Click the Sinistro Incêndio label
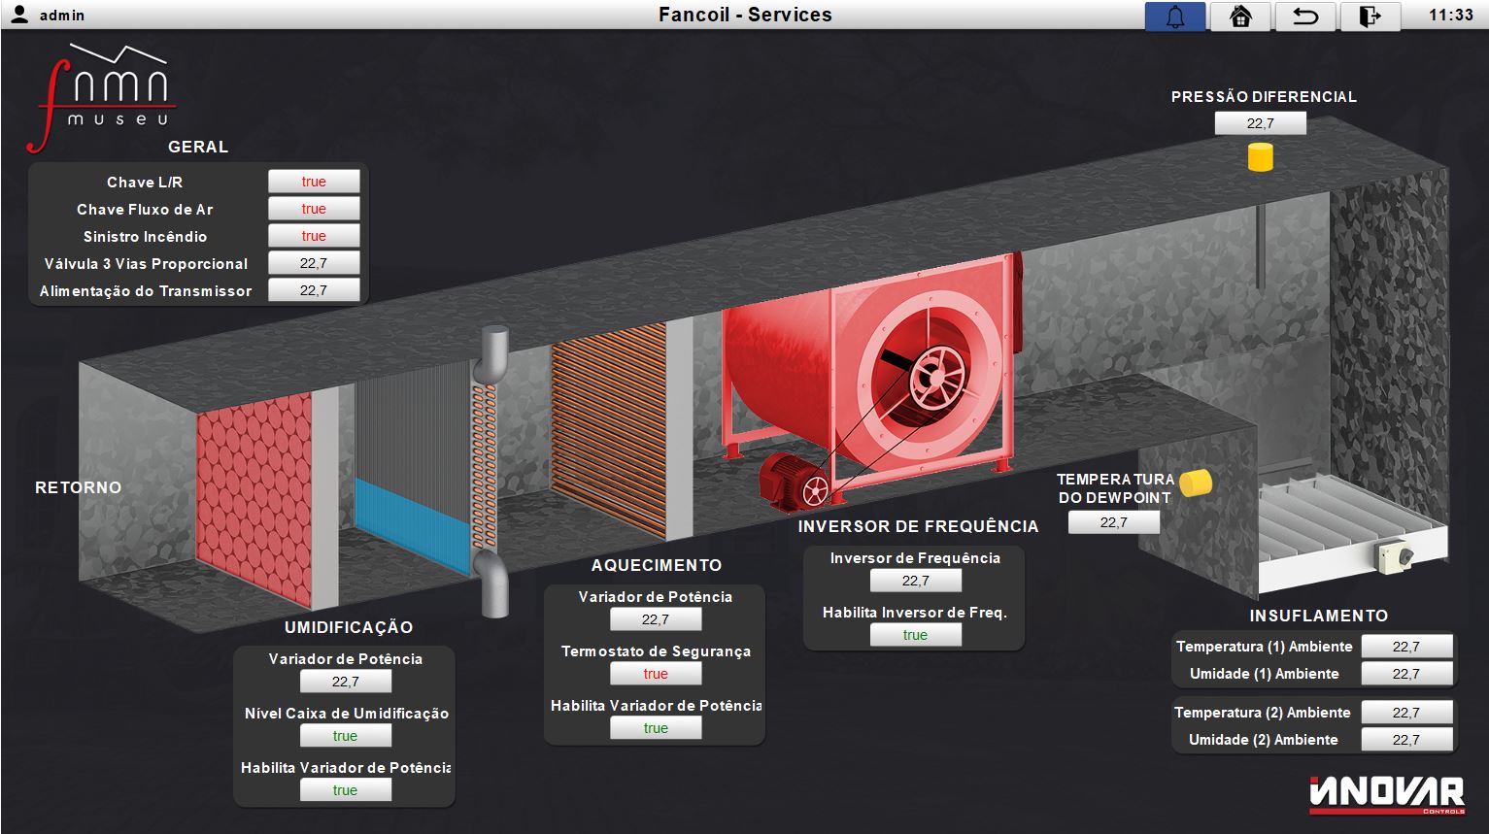 click(x=145, y=236)
